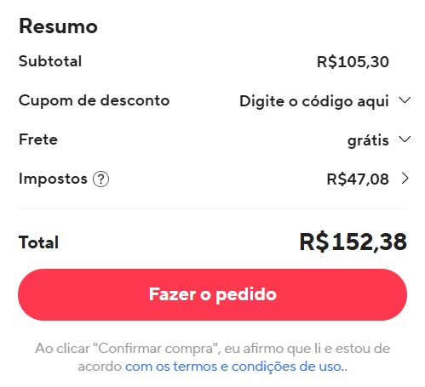The image size is (425, 387).
Task: Click the R$152,38 total amount
Action: coord(353,242)
